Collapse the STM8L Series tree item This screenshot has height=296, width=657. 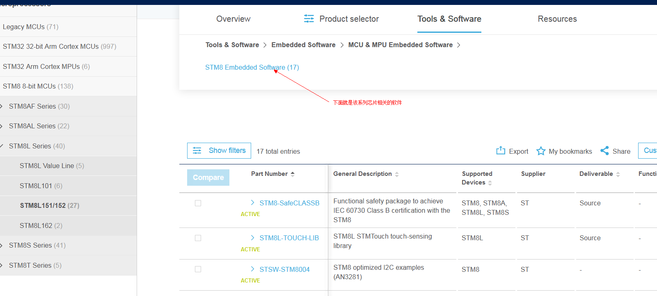click(x=2, y=146)
